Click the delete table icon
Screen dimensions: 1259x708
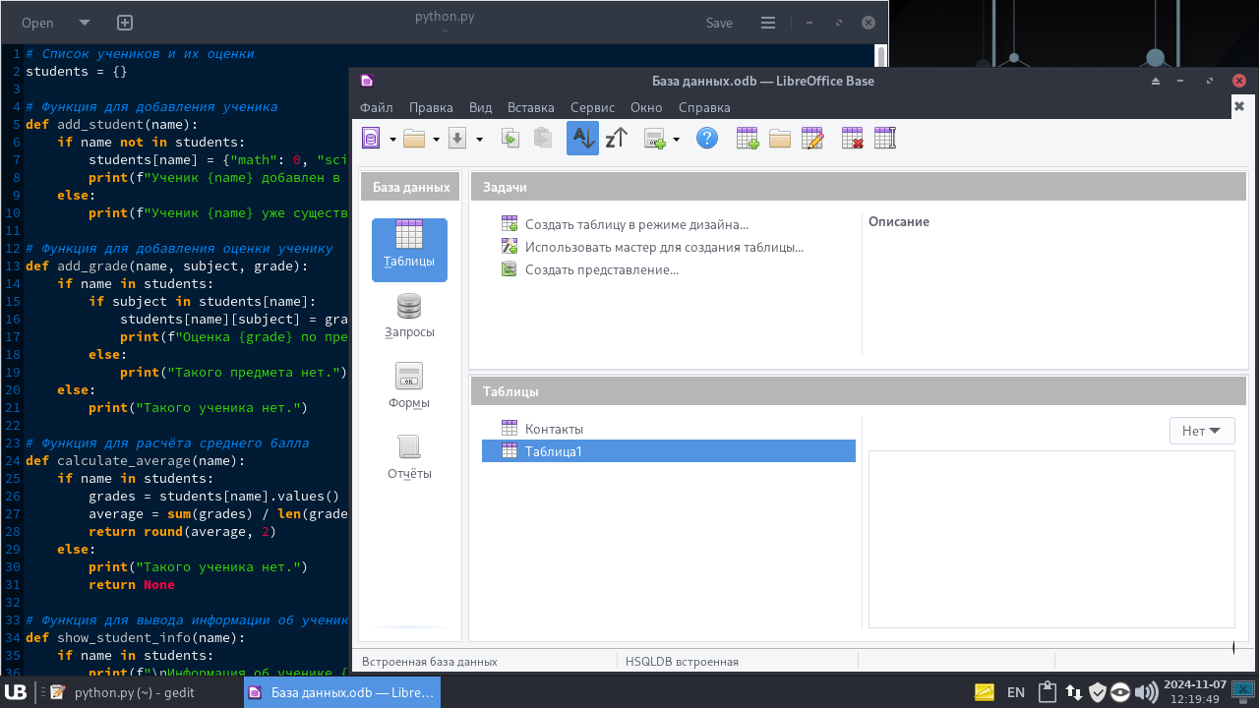tap(853, 139)
